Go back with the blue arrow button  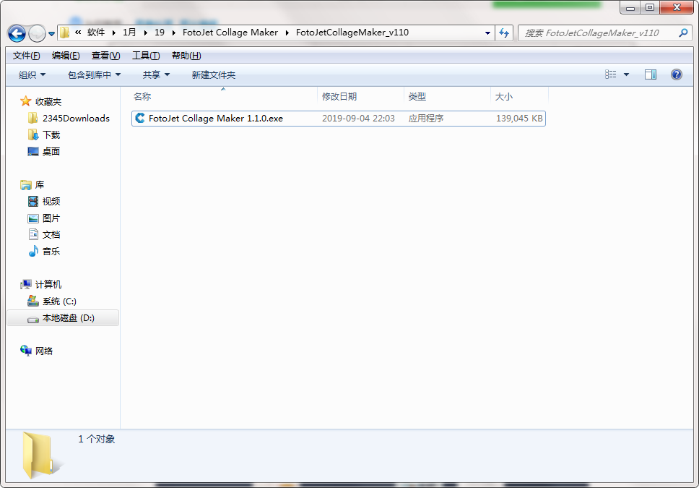pos(17,33)
